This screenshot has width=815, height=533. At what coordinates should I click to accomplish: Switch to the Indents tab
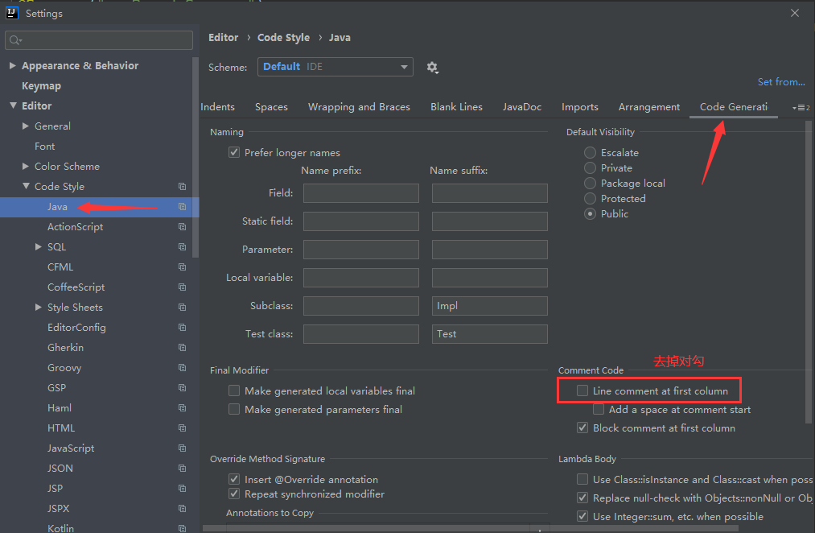pyautogui.click(x=217, y=107)
